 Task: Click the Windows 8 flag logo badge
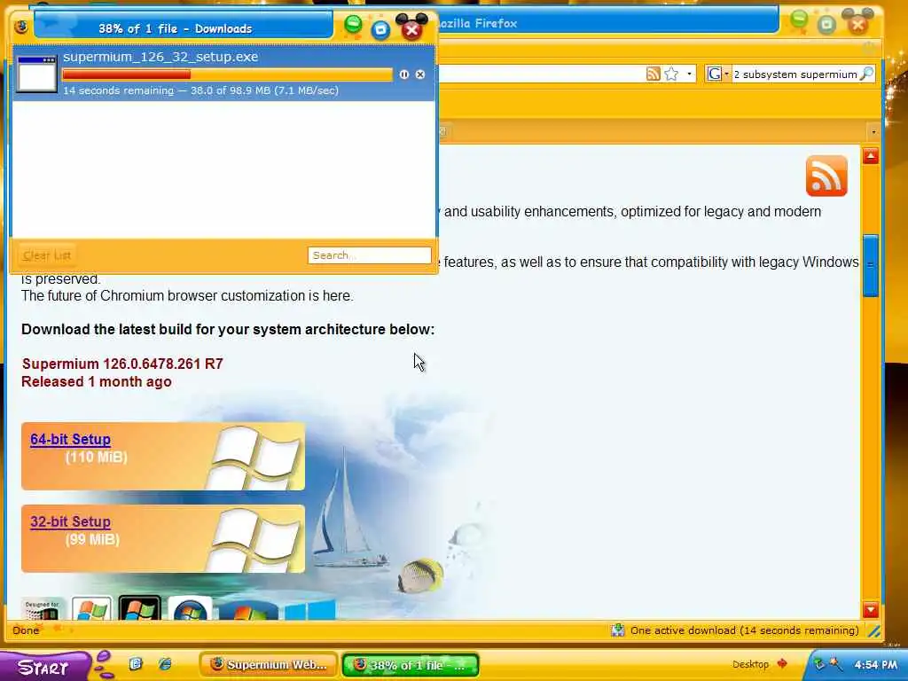pos(248,611)
